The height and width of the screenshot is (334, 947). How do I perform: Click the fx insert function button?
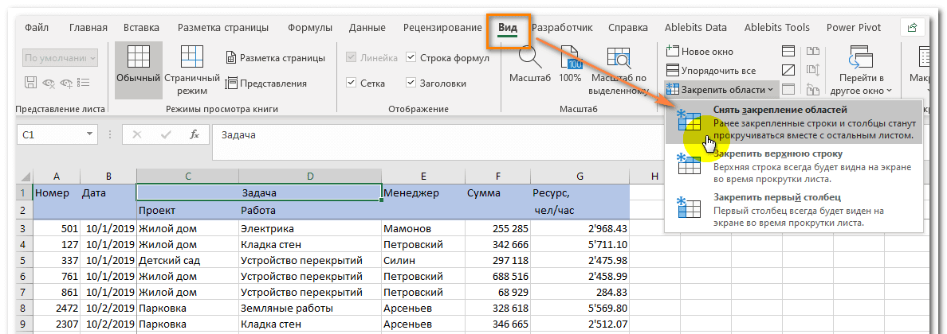(x=195, y=135)
